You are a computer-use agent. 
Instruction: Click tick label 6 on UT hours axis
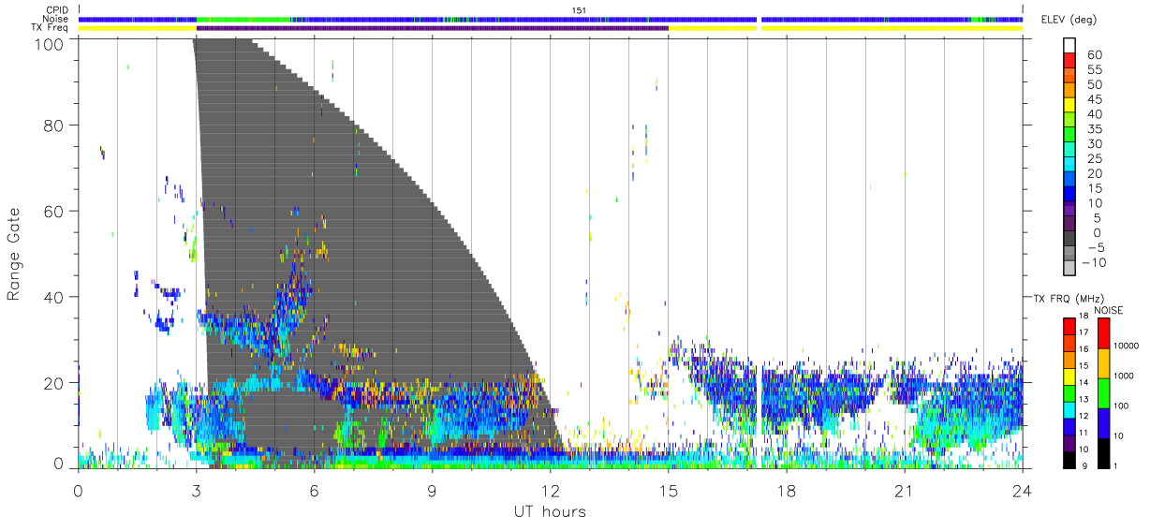pos(314,490)
